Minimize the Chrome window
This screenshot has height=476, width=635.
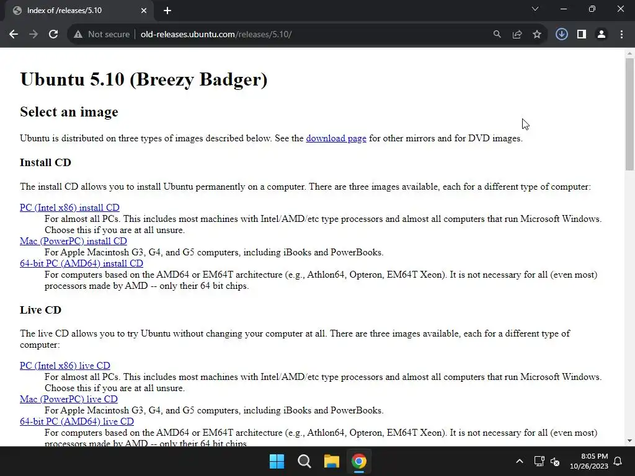click(563, 9)
